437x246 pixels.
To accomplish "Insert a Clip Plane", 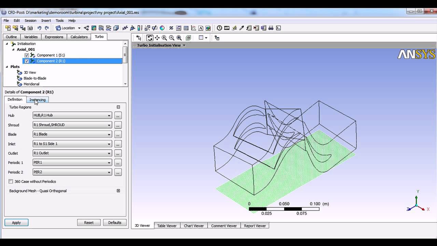I will [x=155, y=28].
